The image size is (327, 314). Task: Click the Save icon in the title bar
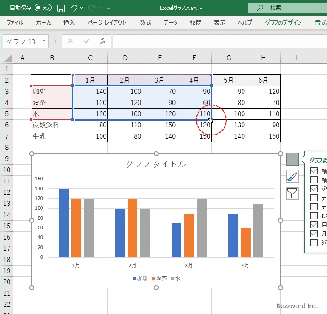coord(61,8)
